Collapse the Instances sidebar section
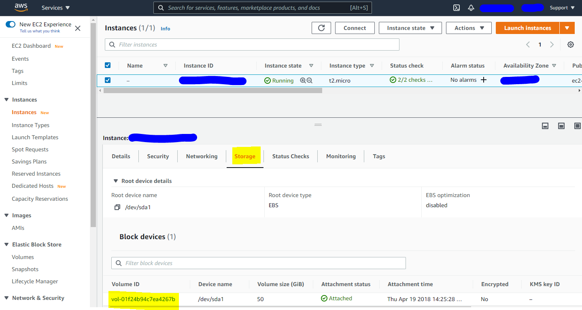This screenshot has width=582, height=310. click(x=6, y=100)
